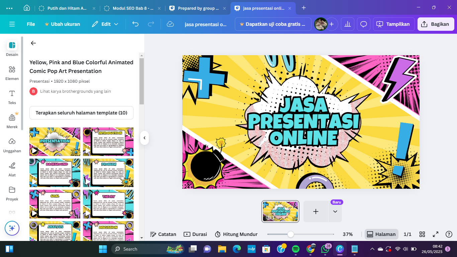This screenshot has width=457, height=257.
Task: Open the Teks sidebar tool
Action: pyautogui.click(x=12, y=97)
